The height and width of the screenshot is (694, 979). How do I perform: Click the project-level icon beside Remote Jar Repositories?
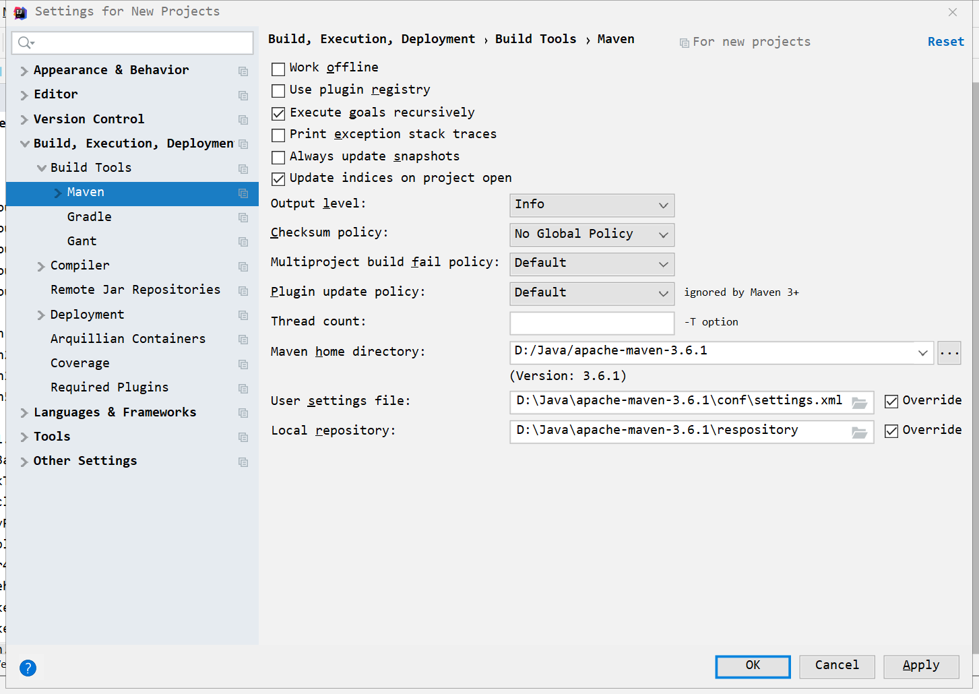coord(243,290)
